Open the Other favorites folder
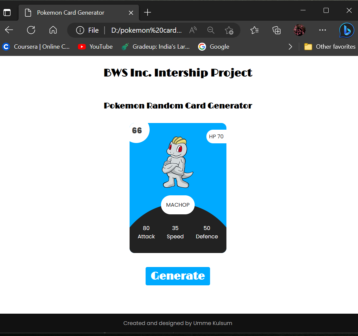 330,47
